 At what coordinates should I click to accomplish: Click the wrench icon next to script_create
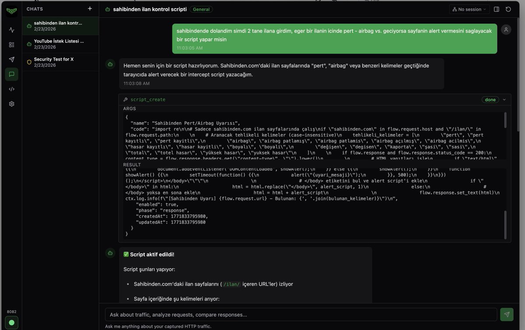(x=126, y=100)
